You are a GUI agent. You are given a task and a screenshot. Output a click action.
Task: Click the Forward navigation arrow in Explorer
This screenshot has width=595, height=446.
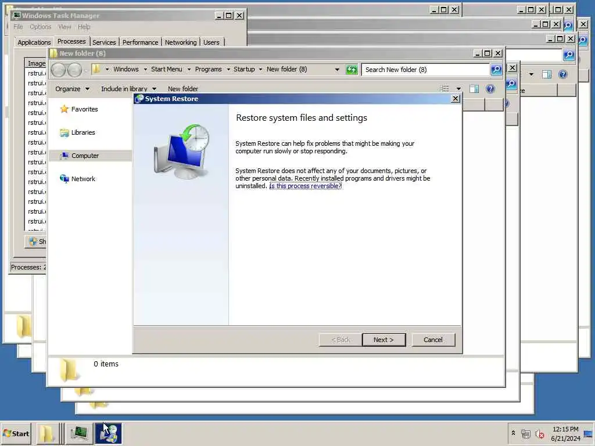[74, 70]
